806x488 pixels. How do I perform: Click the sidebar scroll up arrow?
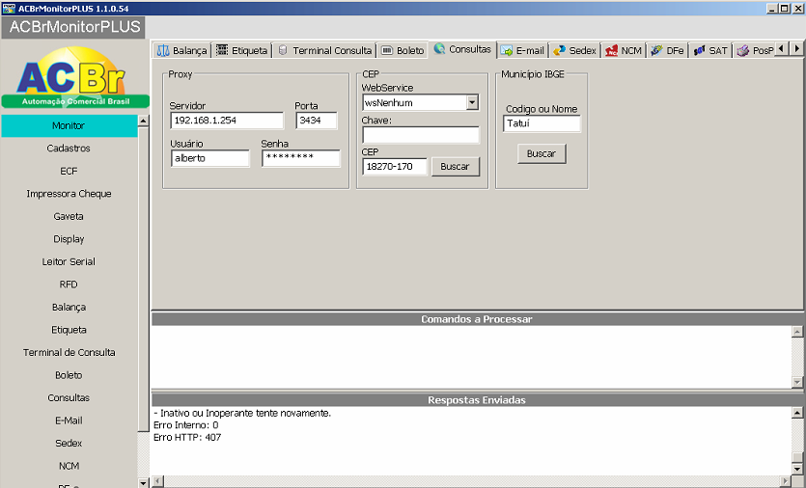(x=144, y=121)
